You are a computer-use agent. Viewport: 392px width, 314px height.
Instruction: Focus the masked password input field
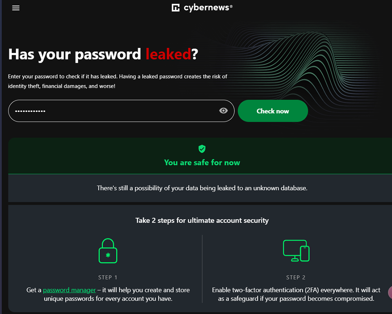(x=121, y=111)
